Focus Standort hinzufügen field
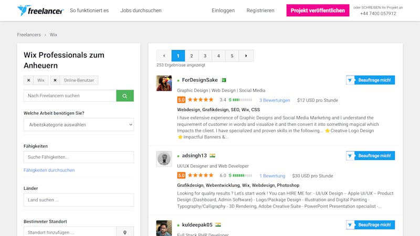 [x=70, y=232]
